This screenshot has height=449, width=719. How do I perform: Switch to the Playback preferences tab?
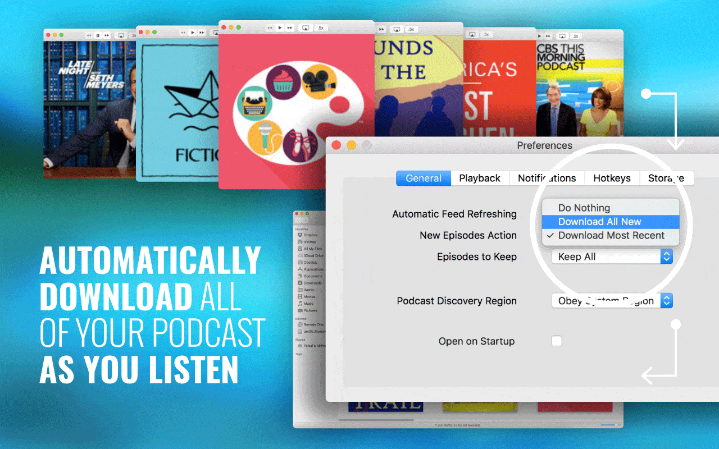(480, 178)
